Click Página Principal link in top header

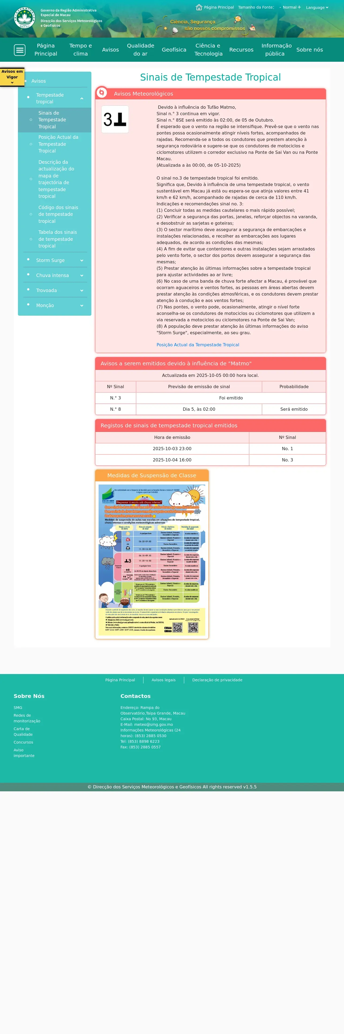click(x=219, y=7)
